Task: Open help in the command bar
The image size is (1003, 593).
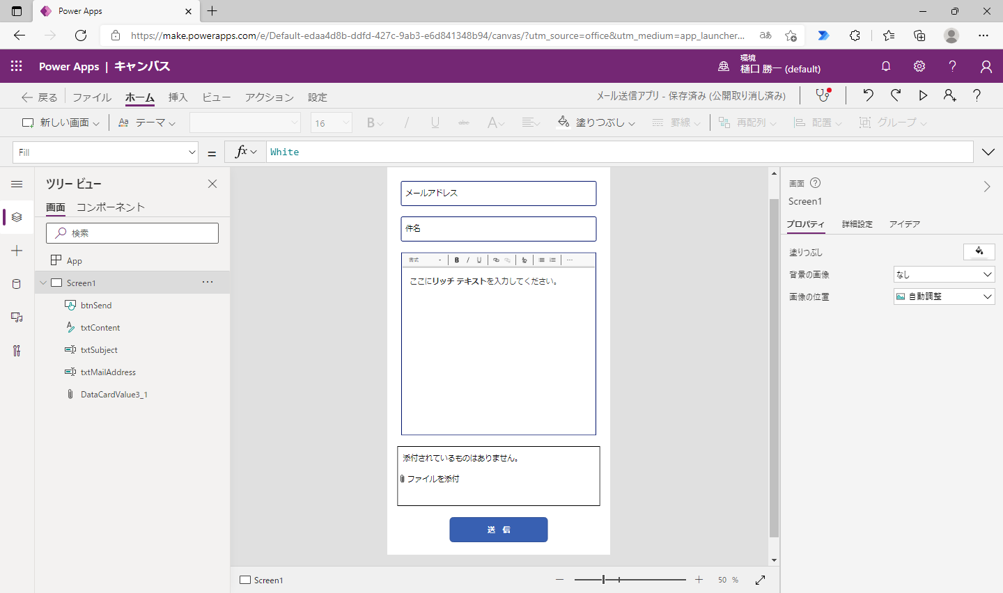Action: point(977,95)
